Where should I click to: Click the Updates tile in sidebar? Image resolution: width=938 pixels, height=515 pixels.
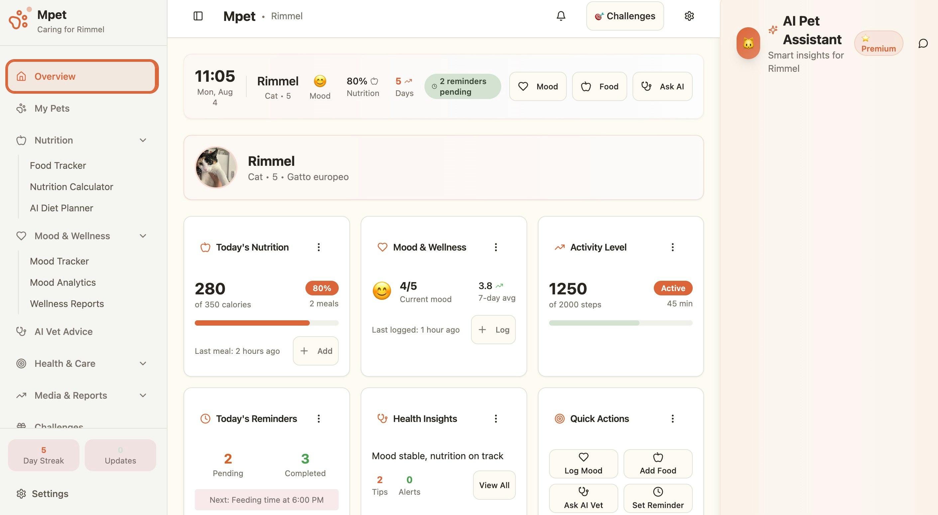coord(120,455)
